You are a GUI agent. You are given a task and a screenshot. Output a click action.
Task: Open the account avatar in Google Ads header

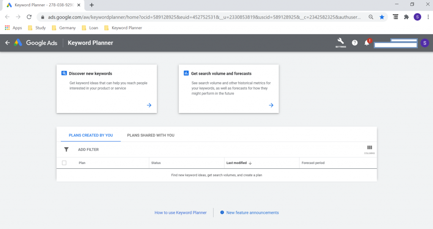point(425,43)
